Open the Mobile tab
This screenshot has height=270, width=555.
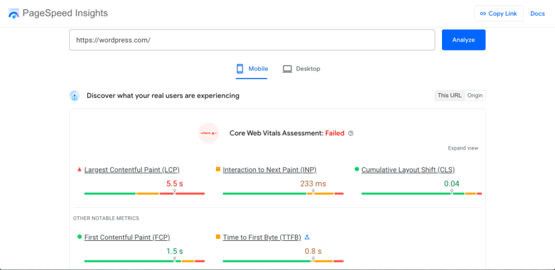coord(252,69)
